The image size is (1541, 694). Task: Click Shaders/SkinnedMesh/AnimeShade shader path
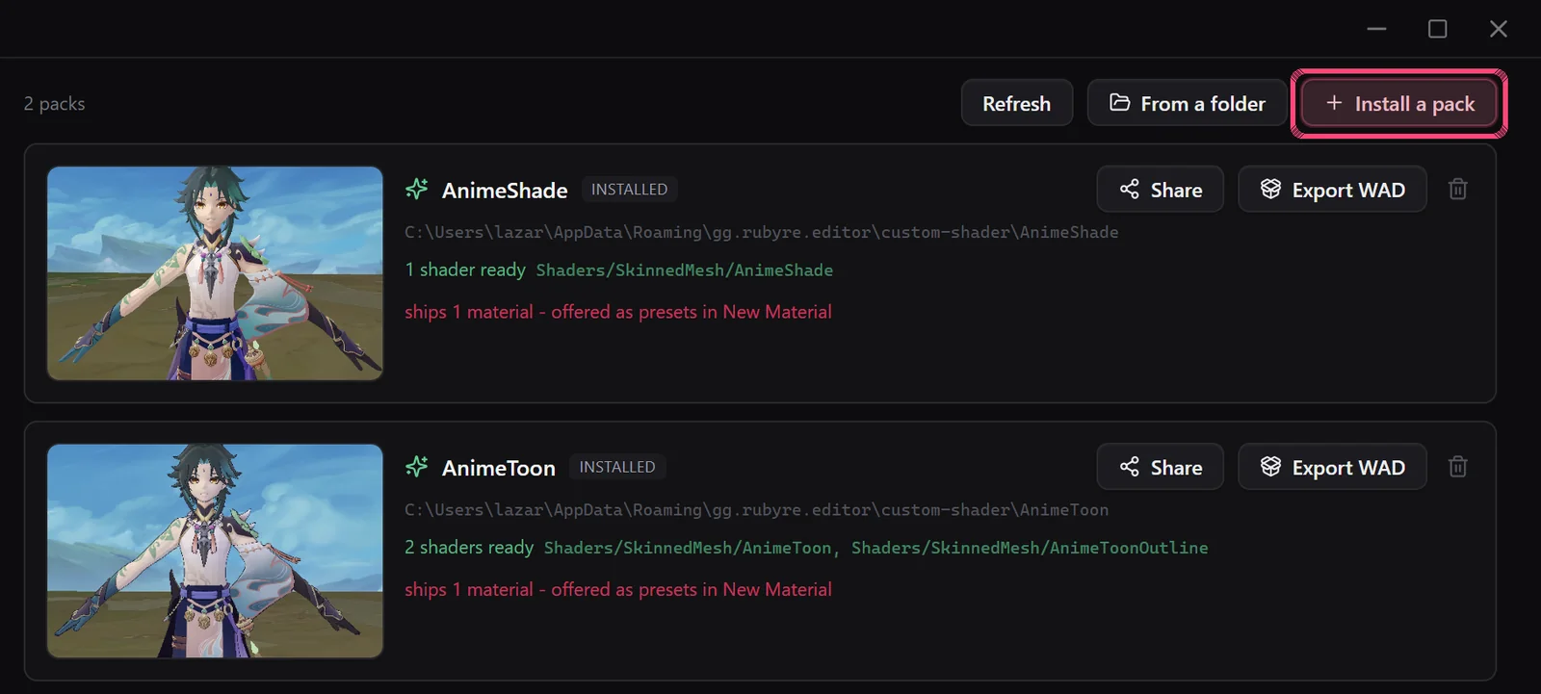click(685, 270)
